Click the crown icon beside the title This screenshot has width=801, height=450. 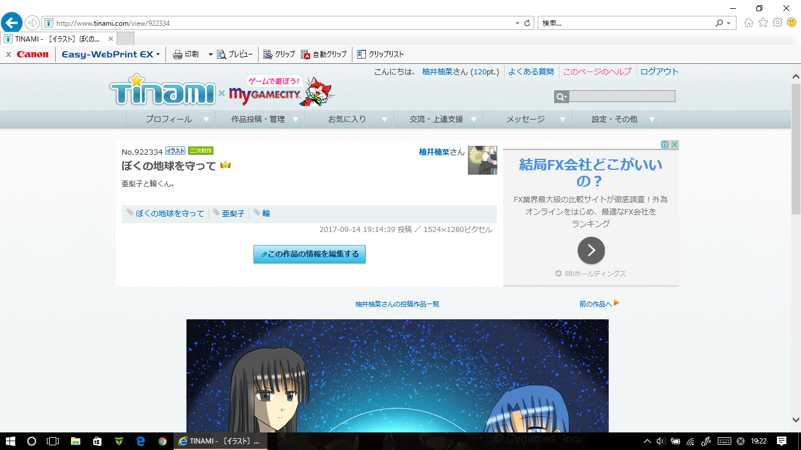[x=225, y=165]
